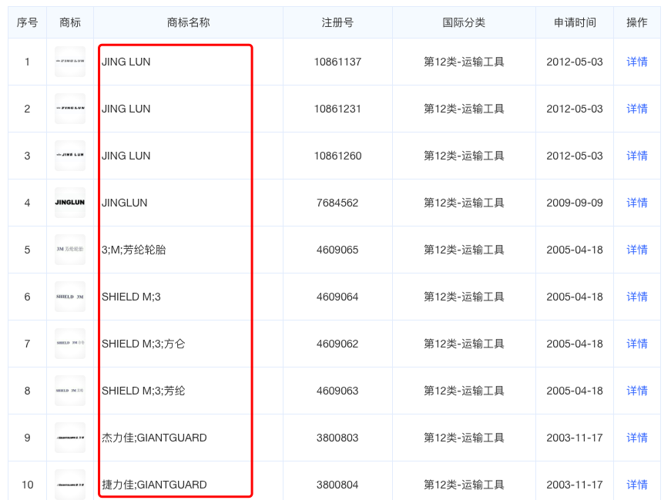Open logo thumbnail in 3;M;芳纶轮胎 row
Screen dimensions: 671x500
[70, 250]
